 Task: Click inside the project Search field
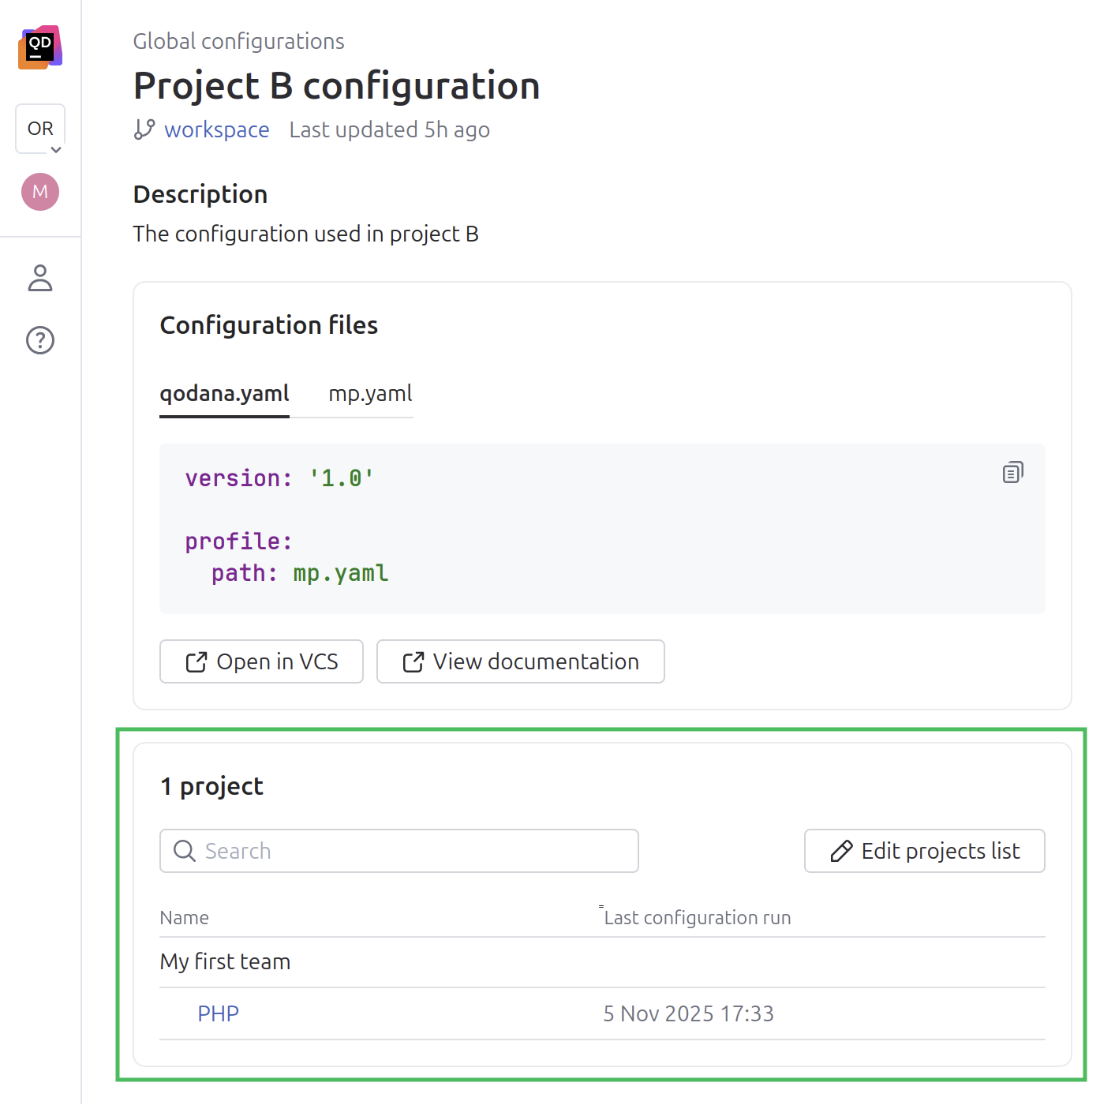(398, 851)
